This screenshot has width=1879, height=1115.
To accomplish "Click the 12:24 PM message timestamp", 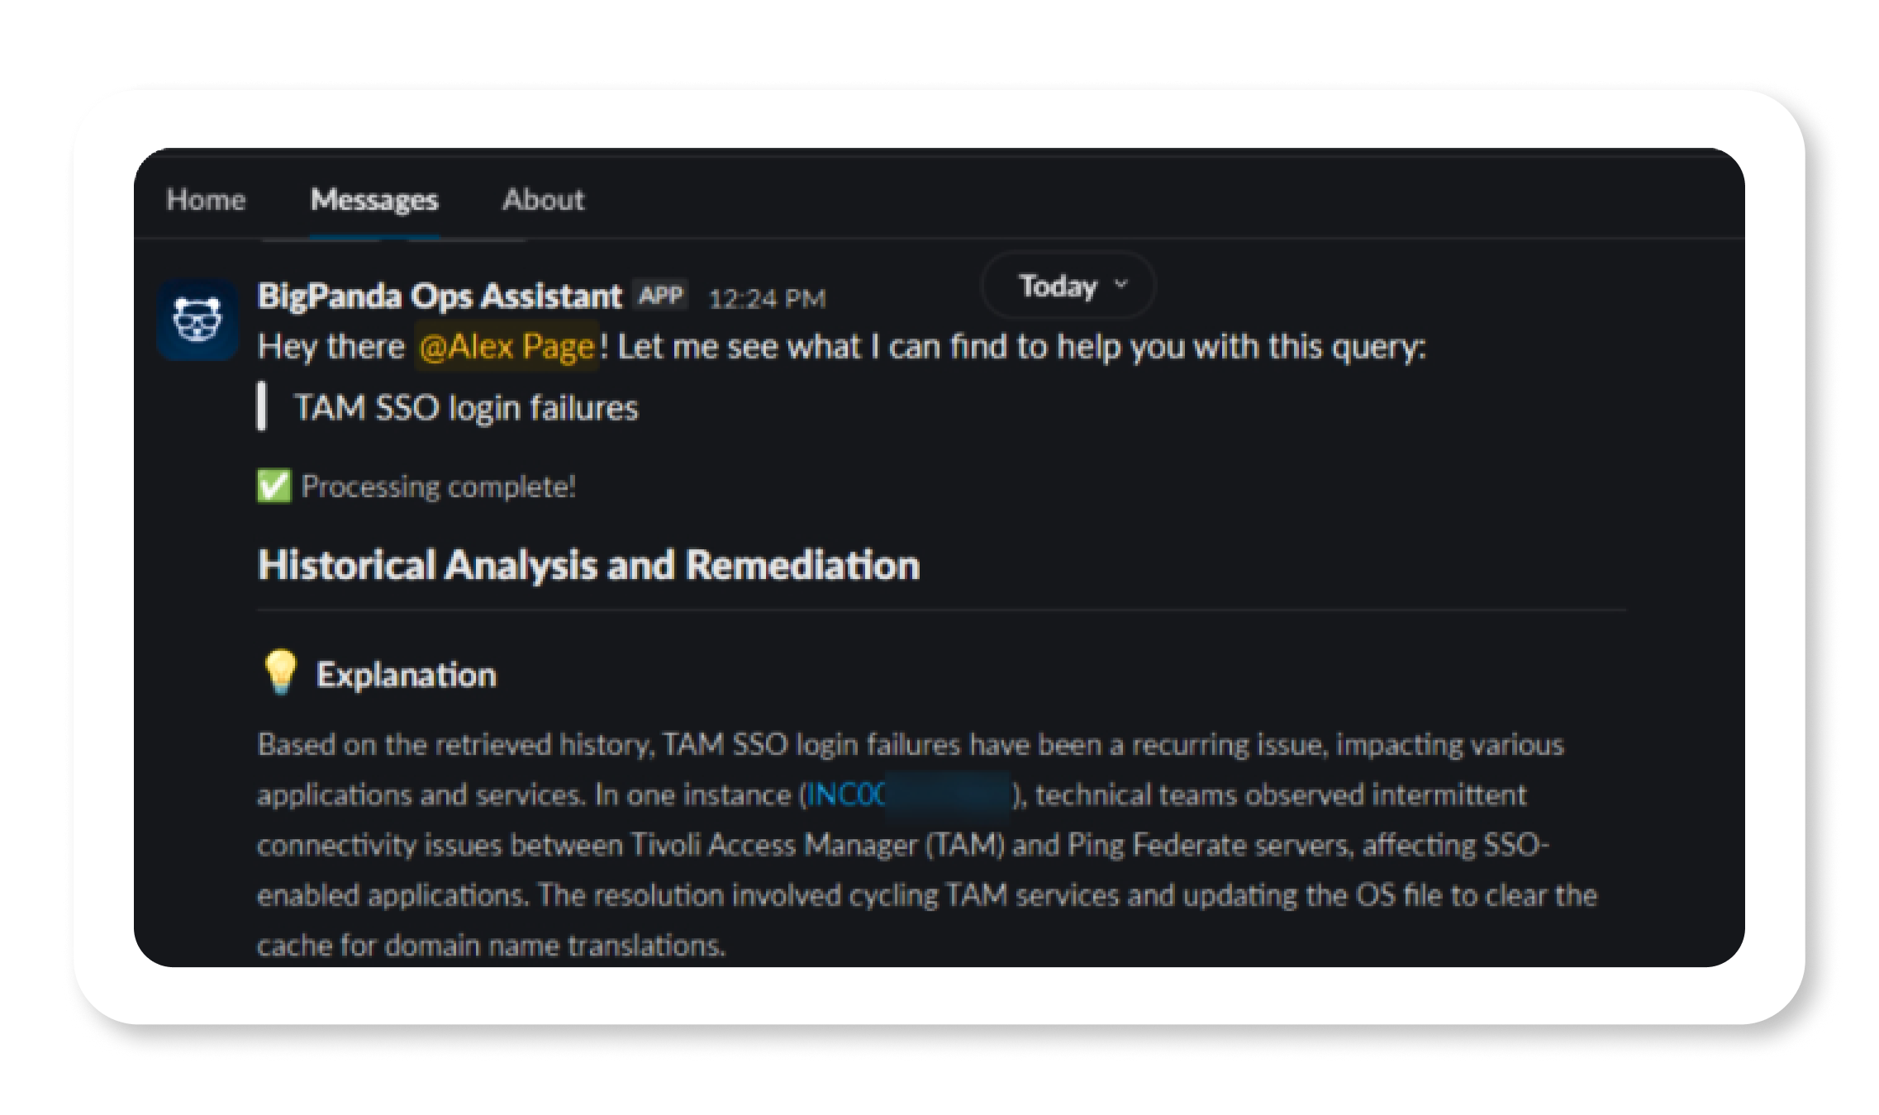I will click(768, 298).
